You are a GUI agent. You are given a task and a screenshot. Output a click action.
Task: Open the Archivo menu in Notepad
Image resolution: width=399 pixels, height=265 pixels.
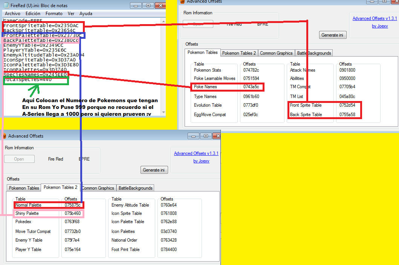tap(12, 14)
